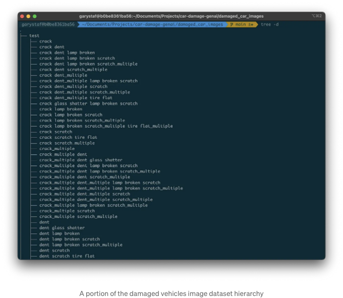Select 'crack scratch_multiple' row
Viewport: 343px width, 298px height.
(67, 143)
